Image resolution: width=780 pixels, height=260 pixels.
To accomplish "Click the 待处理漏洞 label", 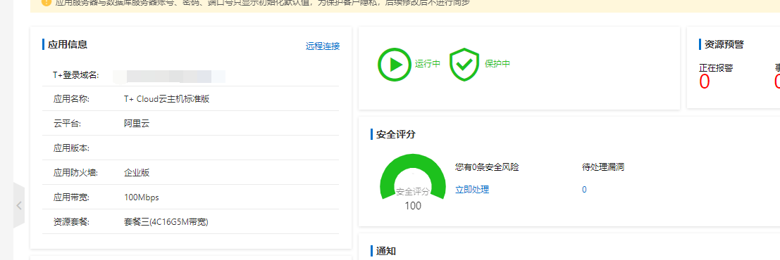I will (603, 167).
